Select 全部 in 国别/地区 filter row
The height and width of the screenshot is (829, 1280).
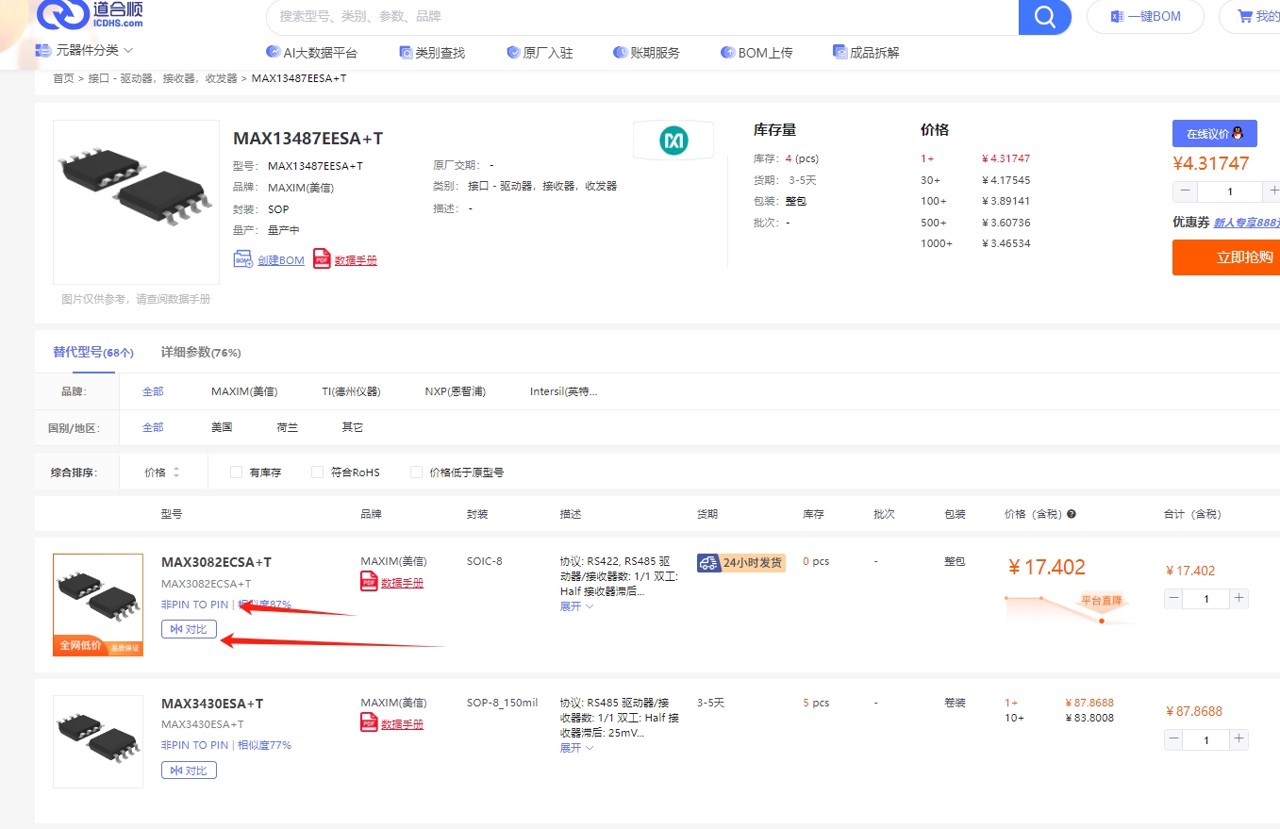point(153,427)
